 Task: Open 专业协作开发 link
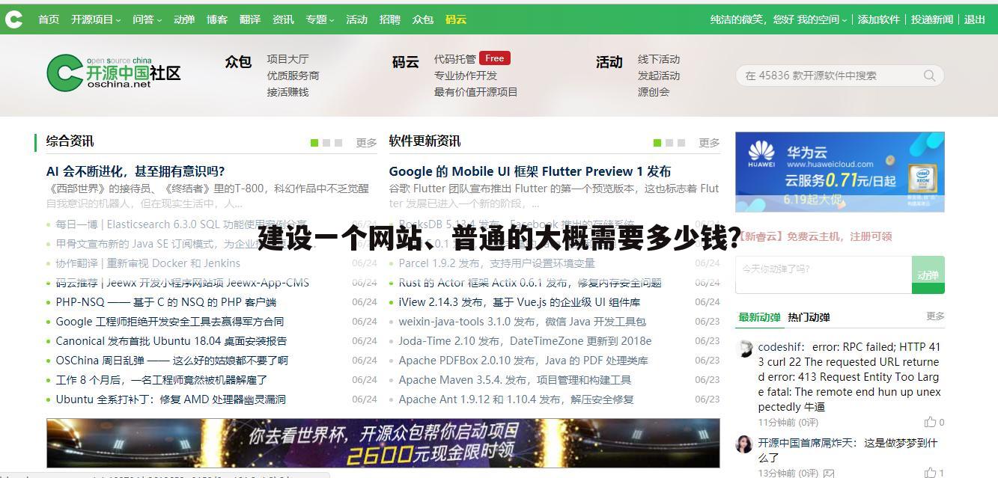[x=466, y=76]
